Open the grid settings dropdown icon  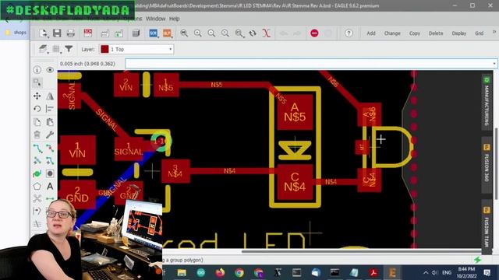point(56,49)
